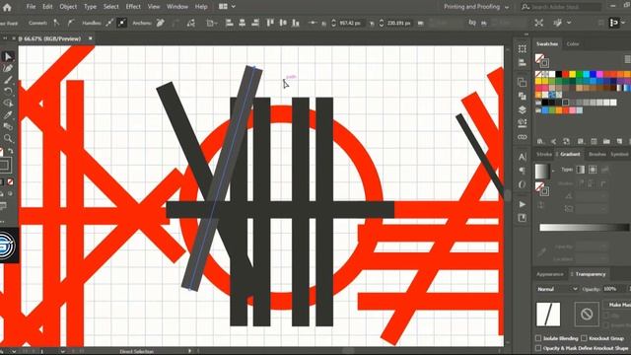The width and height of the screenshot is (631, 355).
Task: Open the Links panel icon in dock
Action: (x=522, y=137)
